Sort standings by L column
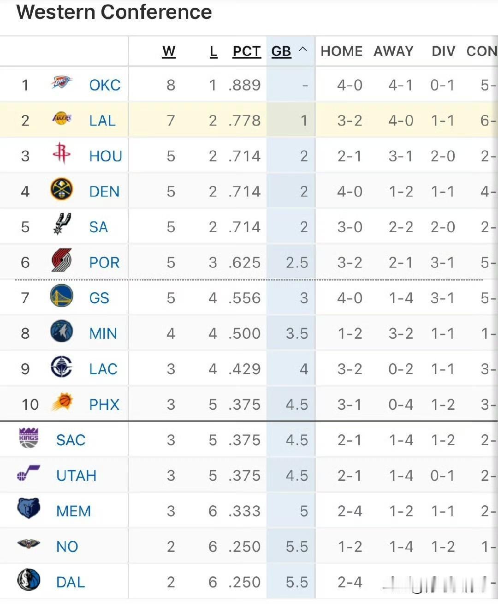 coord(213,51)
